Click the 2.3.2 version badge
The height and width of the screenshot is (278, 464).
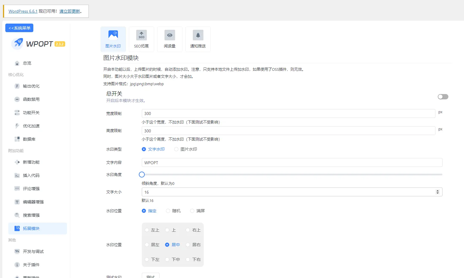pos(60,44)
